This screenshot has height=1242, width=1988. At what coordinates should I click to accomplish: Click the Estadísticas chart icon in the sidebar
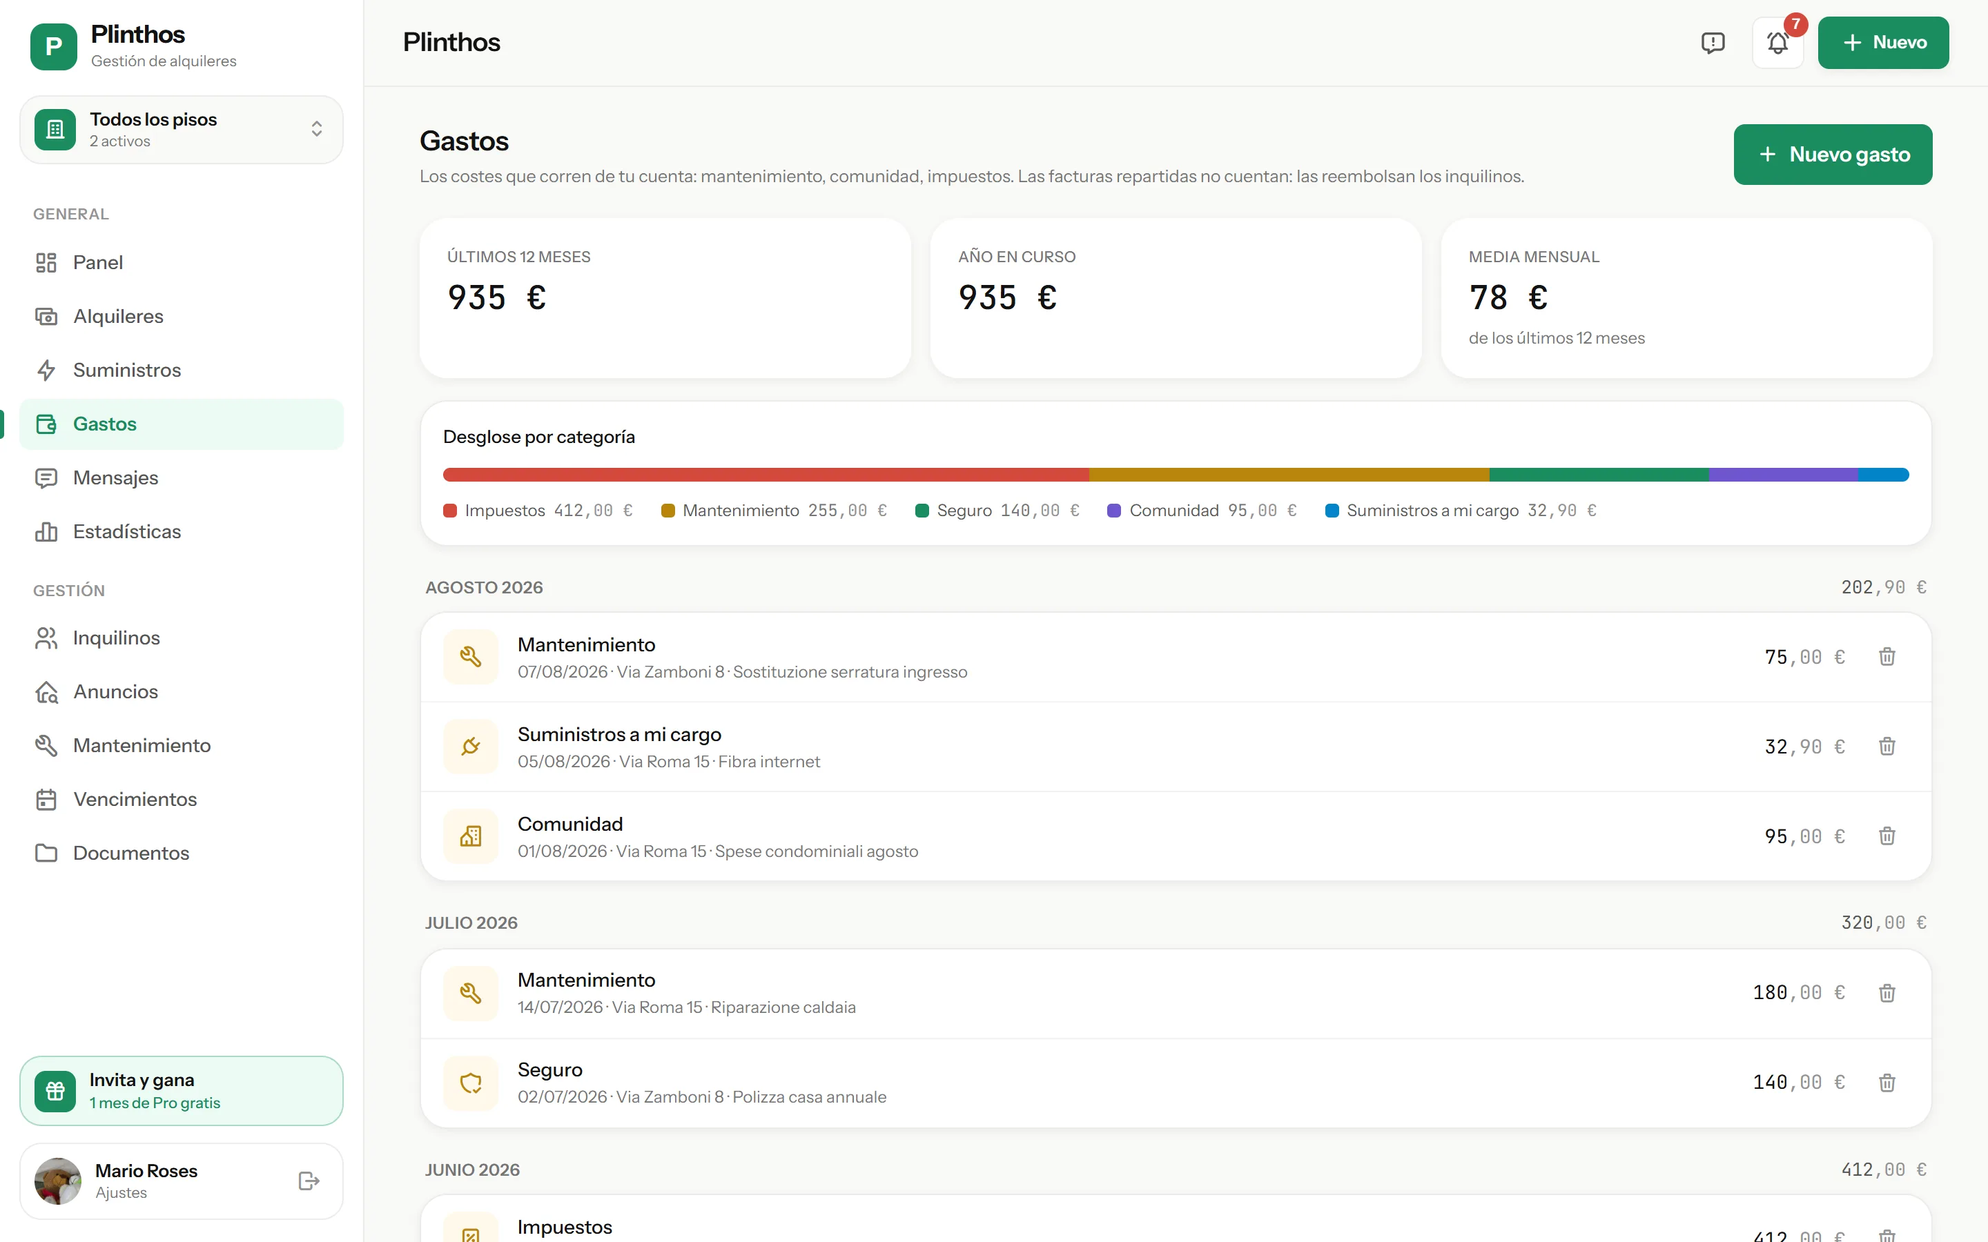(x=46, y=531)
